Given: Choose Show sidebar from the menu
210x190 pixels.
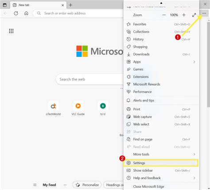Looking at the screenshot, I should (x=161, y=170).
